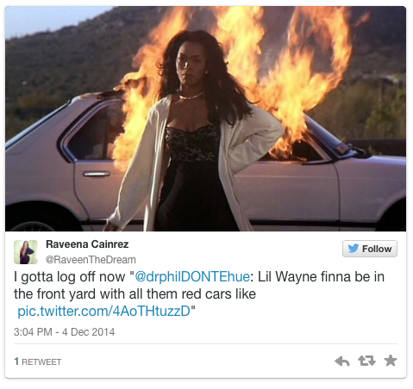Open the @drphilDONTEhue mention link
The width and height of the screenshot is (413, 389).
(192, 277)
